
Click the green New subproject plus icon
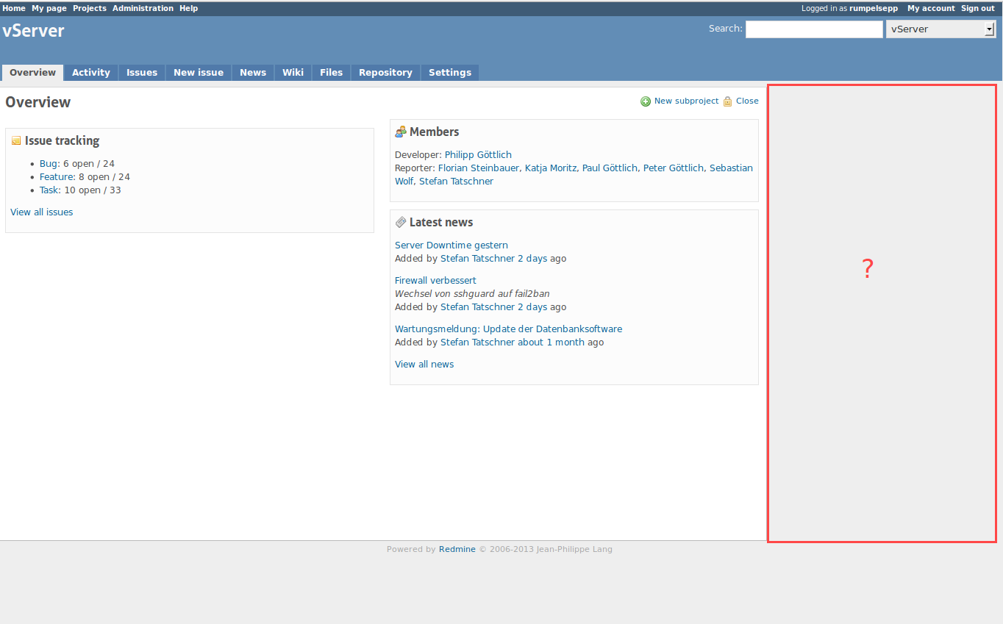pos(646,101)
